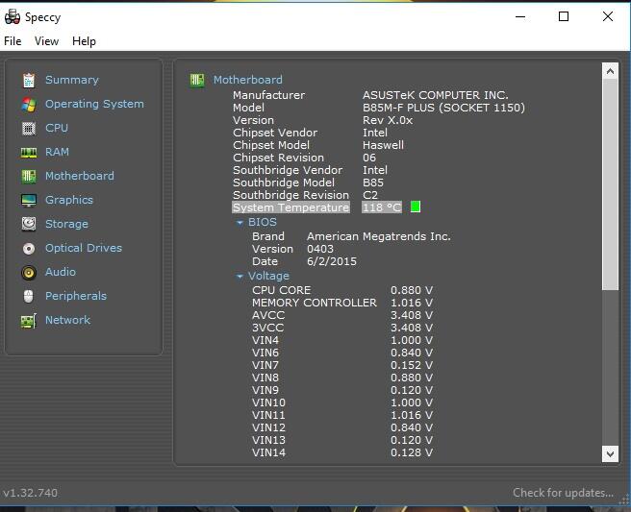This screenshot has height=512, width=631.
Task: Open the Help menu
Action: pyautogui.click(x=84, y=41)
